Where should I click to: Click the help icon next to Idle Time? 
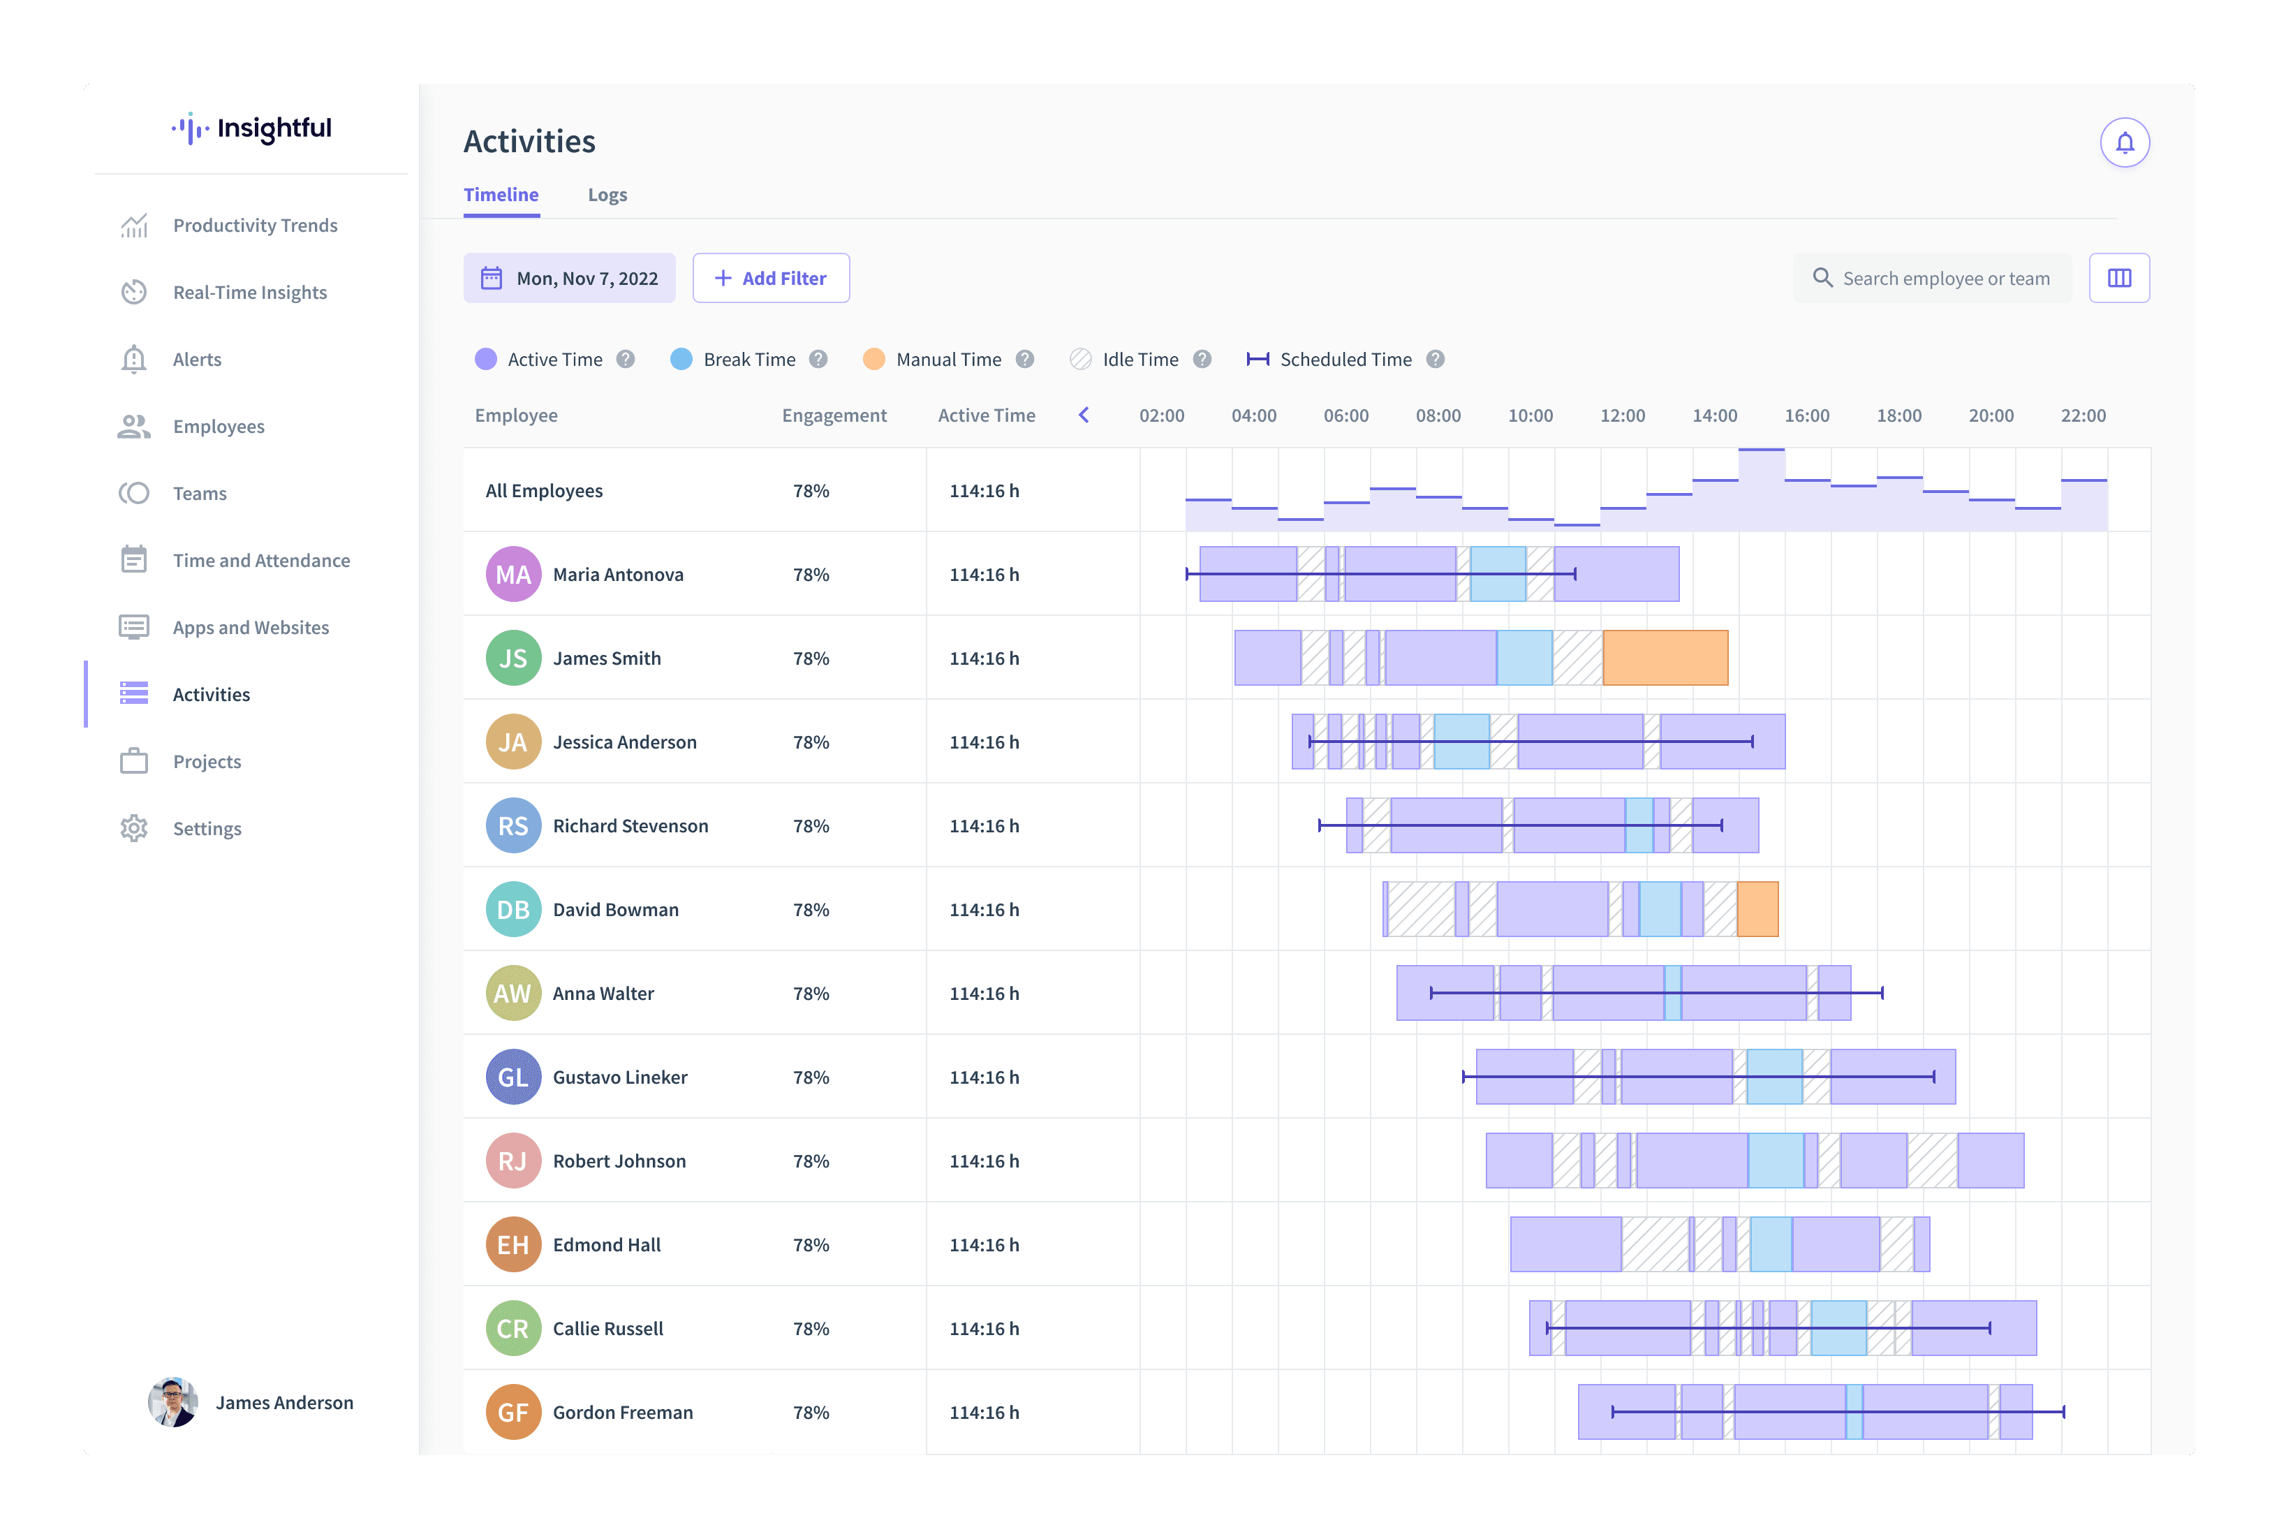tap(1201, 359)
